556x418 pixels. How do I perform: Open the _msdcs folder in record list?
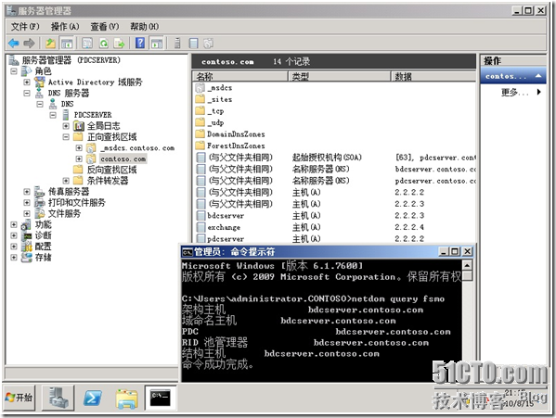point(213,87)
